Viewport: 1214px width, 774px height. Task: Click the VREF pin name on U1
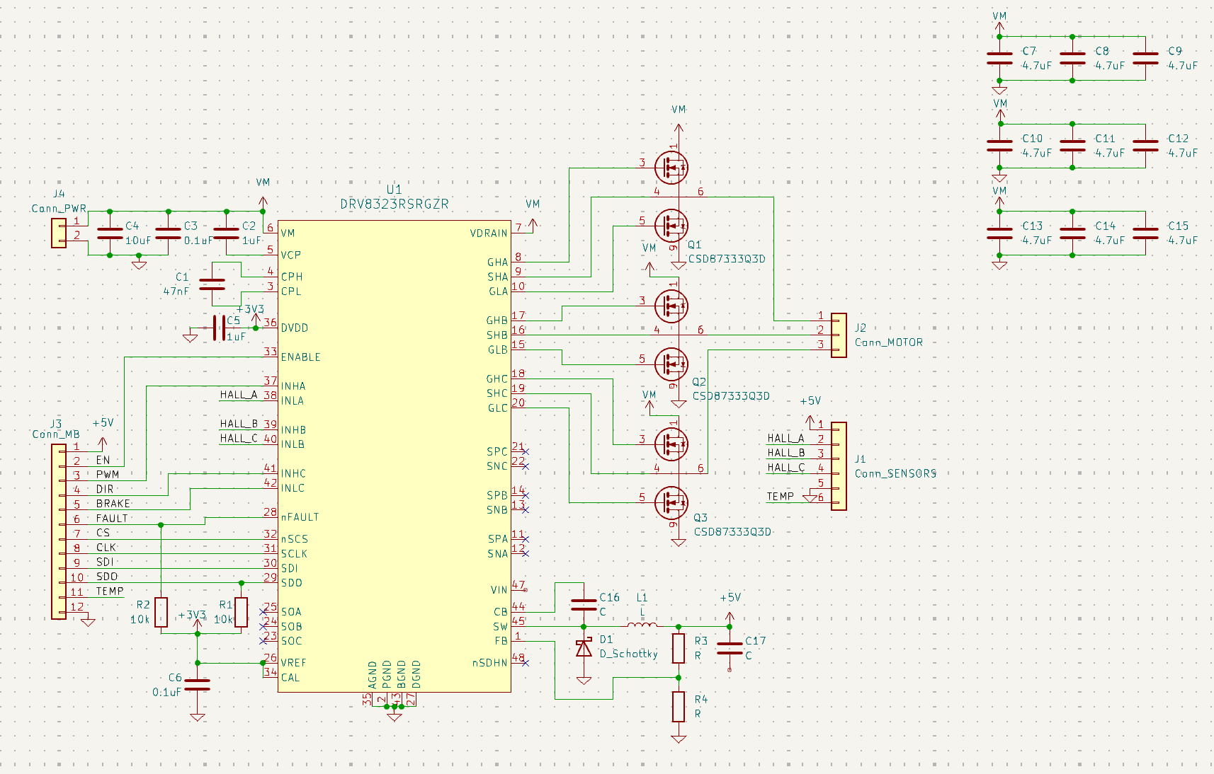pyautogui.click(x=294, y=663)
